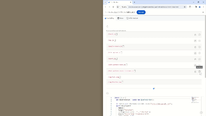Switch to the Information tab

132,18
